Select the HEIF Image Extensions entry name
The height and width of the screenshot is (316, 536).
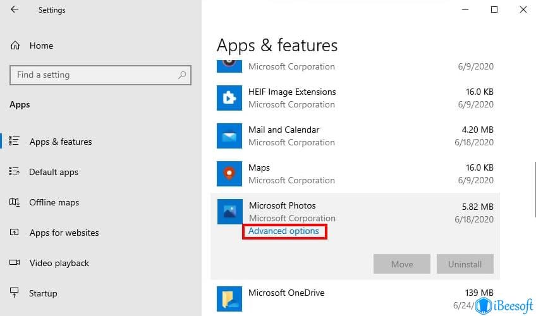(292, 92)
